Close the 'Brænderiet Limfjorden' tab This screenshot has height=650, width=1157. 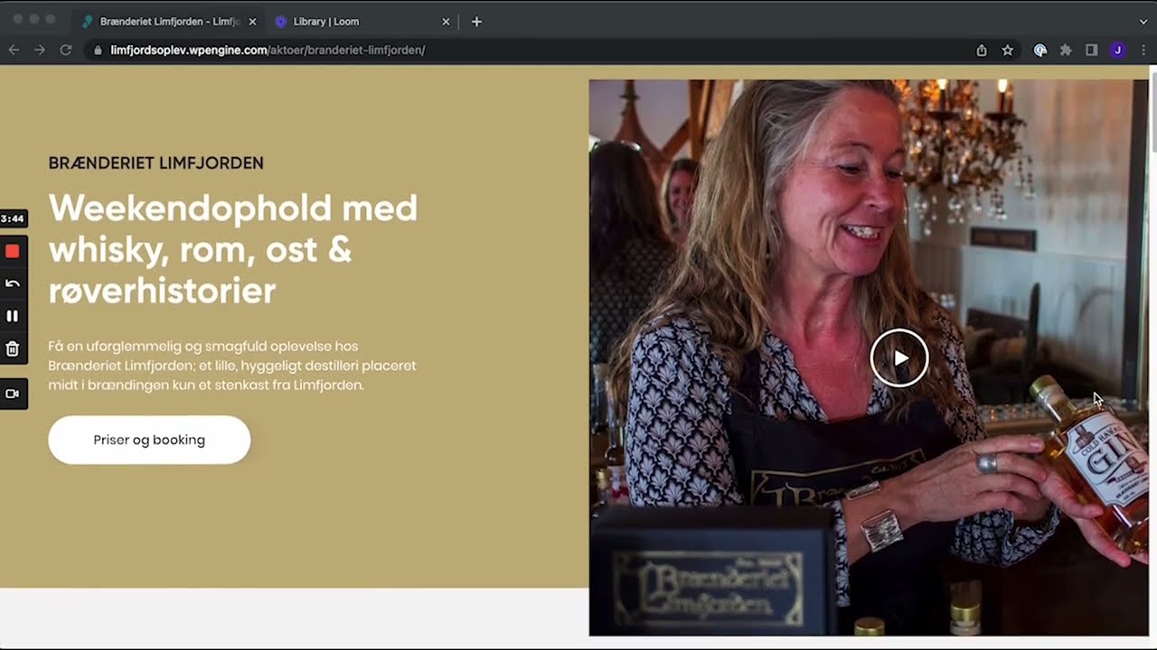[252, 22]
